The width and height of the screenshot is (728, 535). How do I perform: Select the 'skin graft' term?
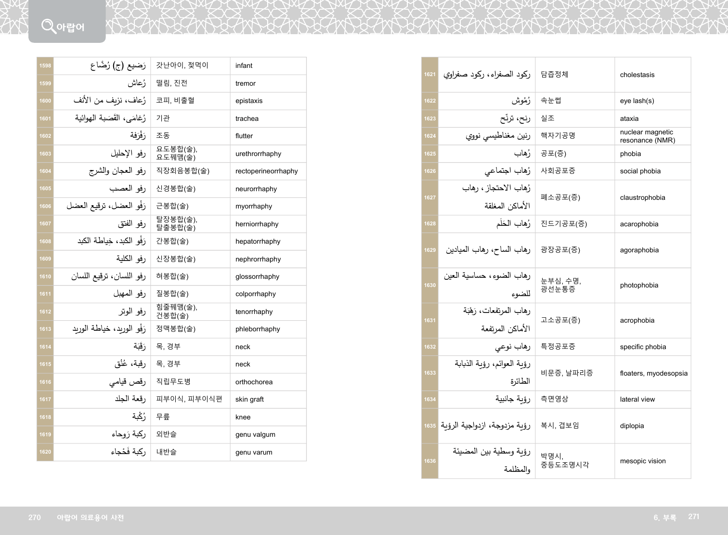[249, 399]
